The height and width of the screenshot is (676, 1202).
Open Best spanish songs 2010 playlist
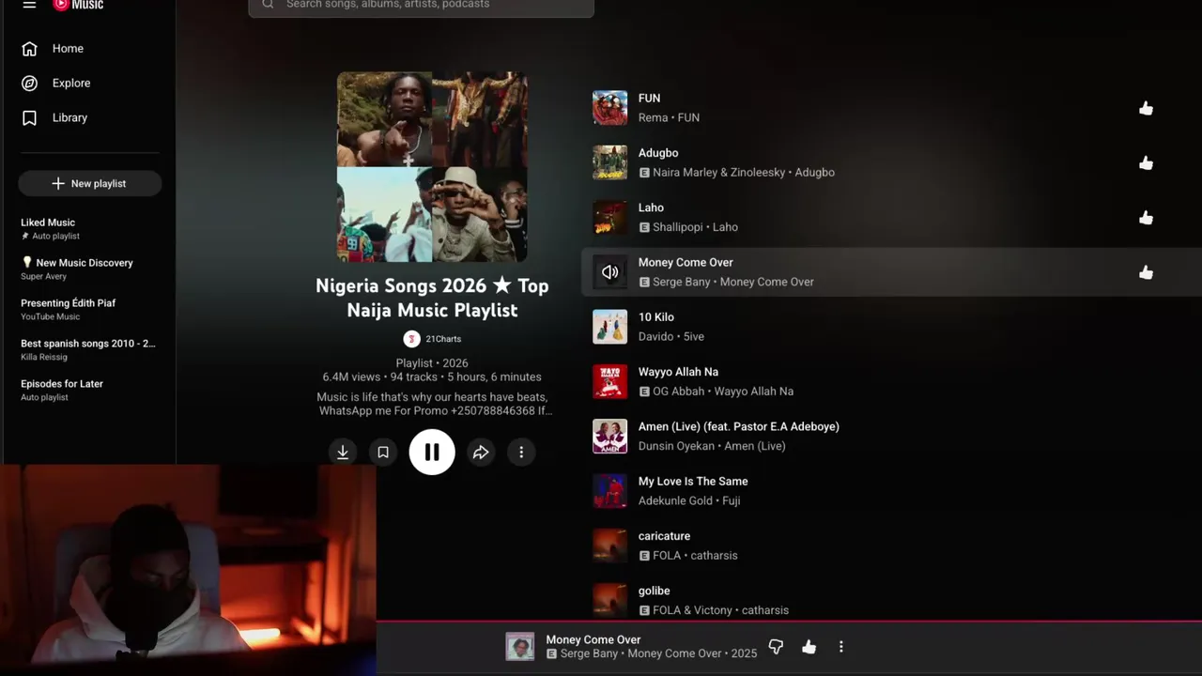tap(89, 349)
